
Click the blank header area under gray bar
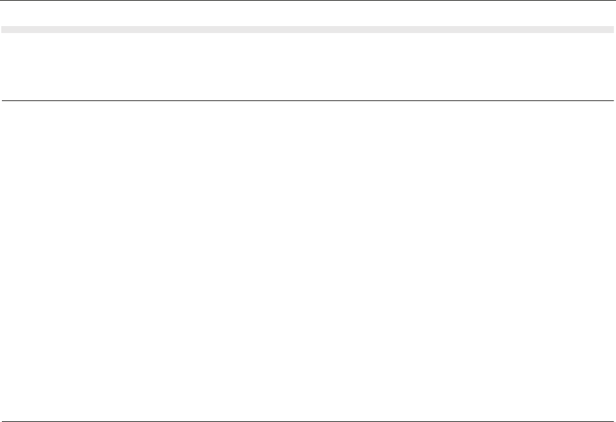pos(308,66)
